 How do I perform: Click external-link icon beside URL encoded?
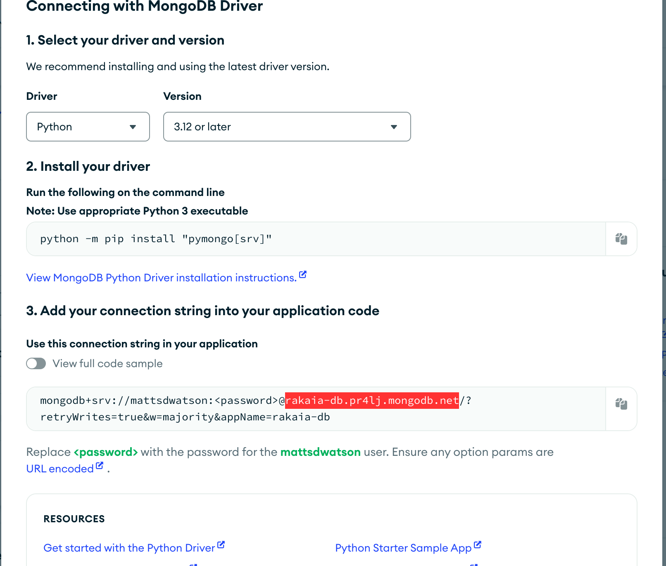(x=100, y=466)
